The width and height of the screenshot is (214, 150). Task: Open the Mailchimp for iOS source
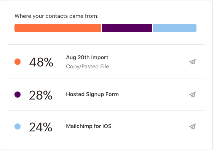(89, 126)
